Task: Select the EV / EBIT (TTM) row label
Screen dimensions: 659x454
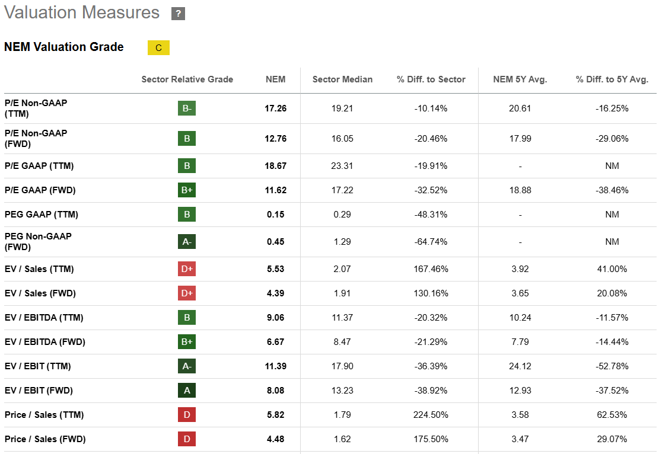Action: [x=38, y=366]
